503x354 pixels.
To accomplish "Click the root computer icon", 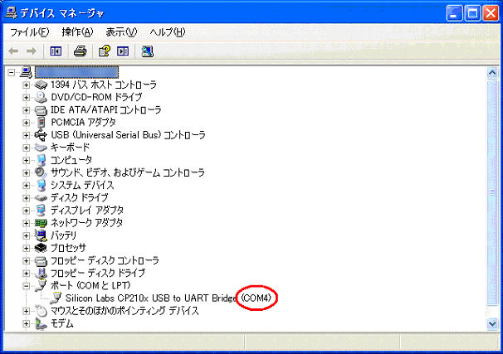I will coord(26,72).
